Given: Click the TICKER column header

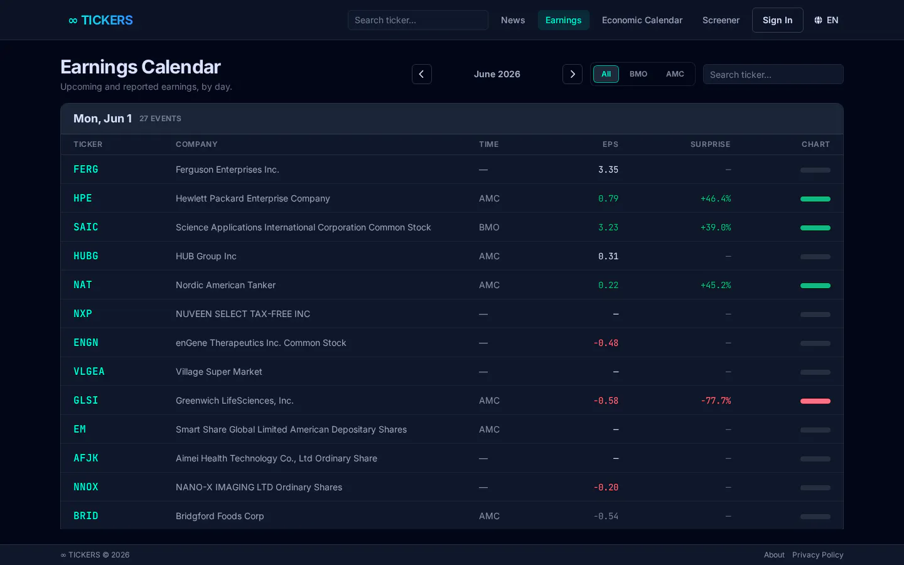Looking at the screenshot, I should [88, 144].
